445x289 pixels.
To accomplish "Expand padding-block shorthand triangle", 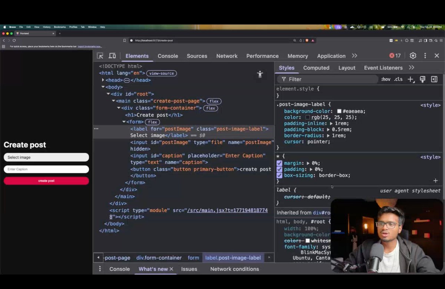I will (x=328, y=130).
